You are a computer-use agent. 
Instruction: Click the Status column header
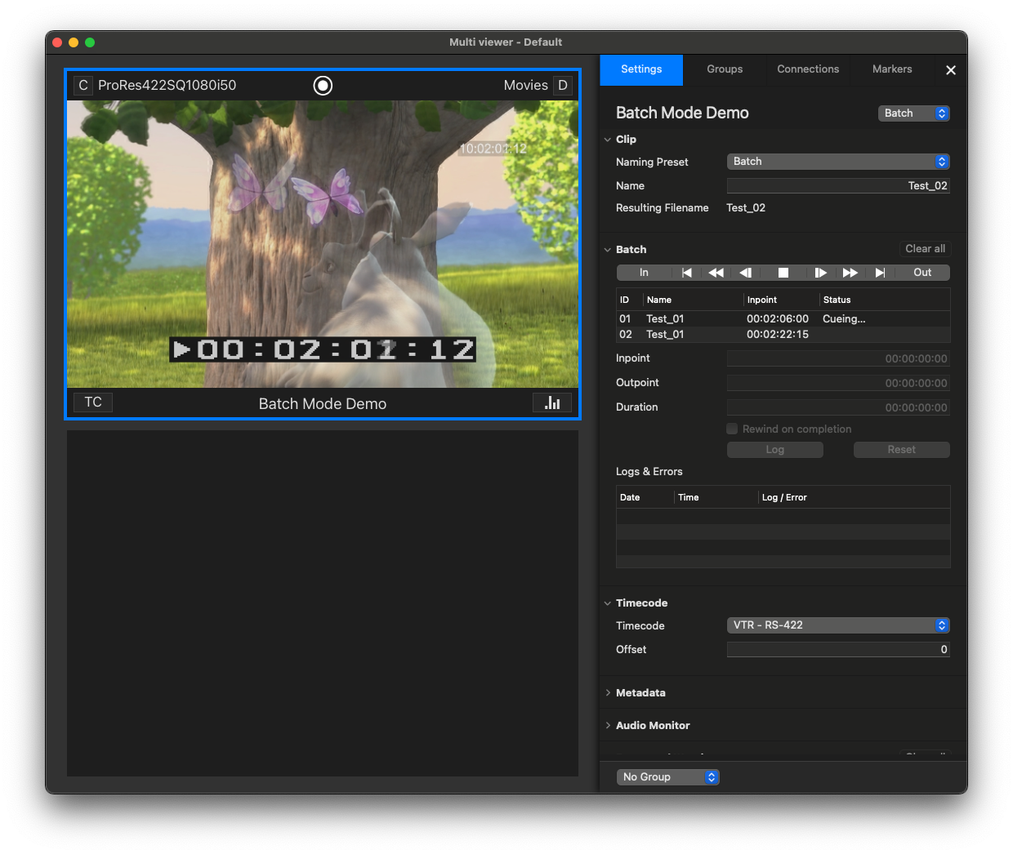coord(885,300)
